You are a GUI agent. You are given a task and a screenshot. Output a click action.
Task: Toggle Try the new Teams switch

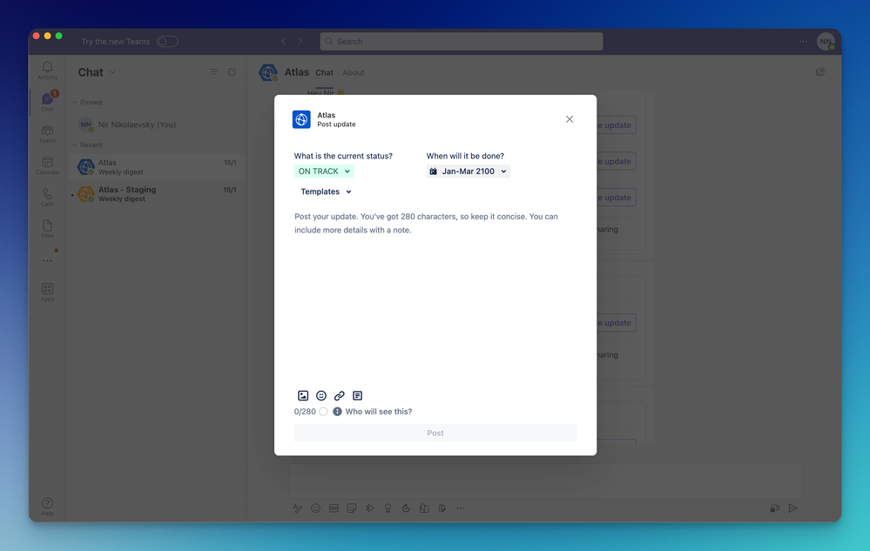pyautogui.click(x=167, y=42)
